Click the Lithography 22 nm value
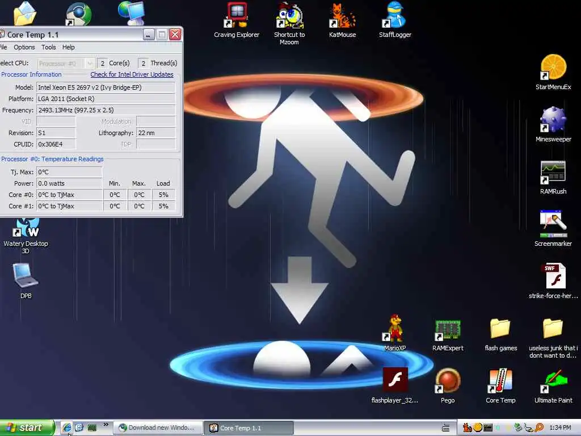 (155, 133)
